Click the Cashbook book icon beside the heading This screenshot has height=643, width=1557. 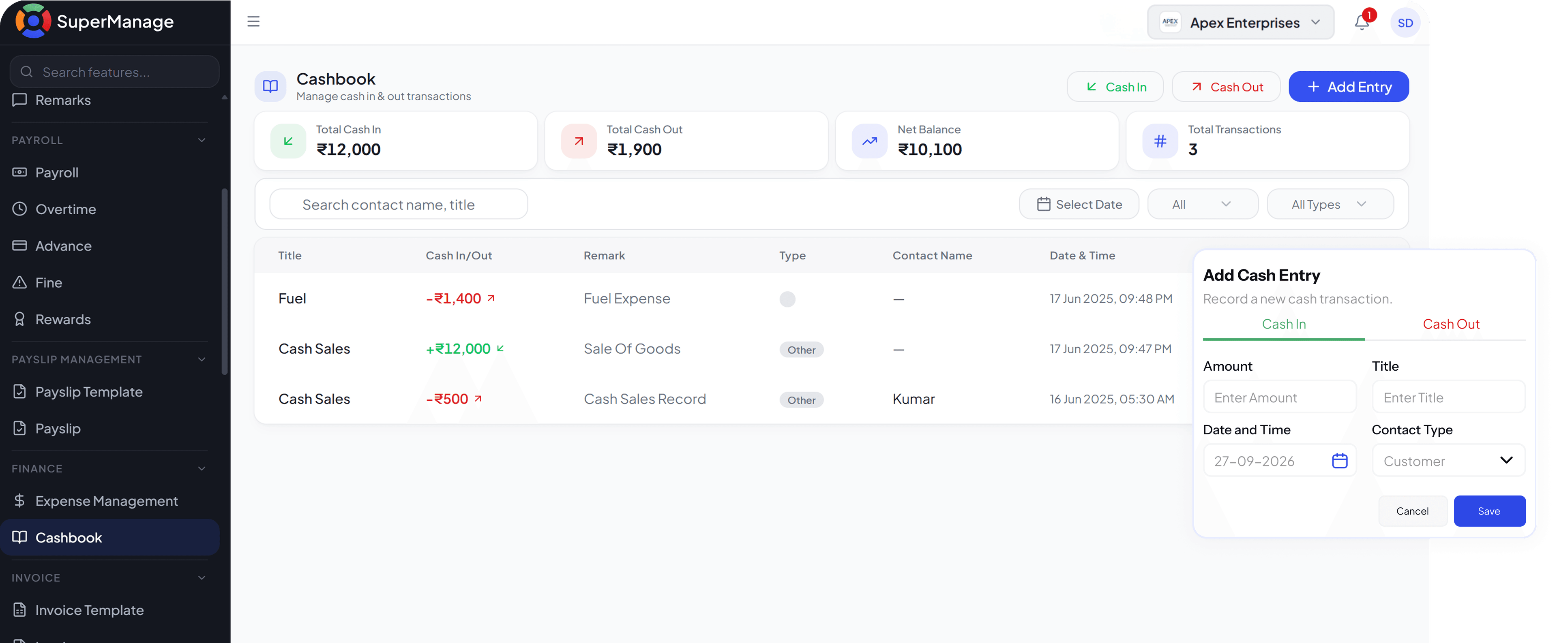click(270, 86)
